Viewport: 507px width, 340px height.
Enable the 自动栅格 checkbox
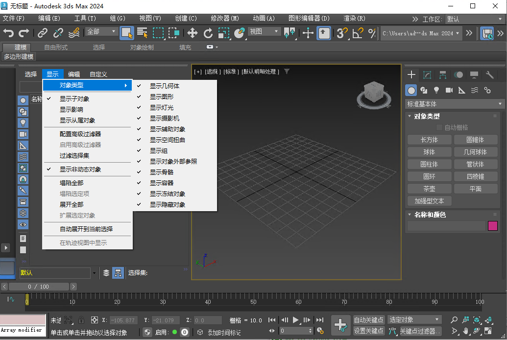point(439,127)
